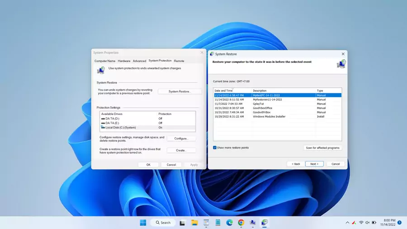This screenshot has height=229, width=407.
Task: Click the System Restore... button
Action: click(180, 91)
